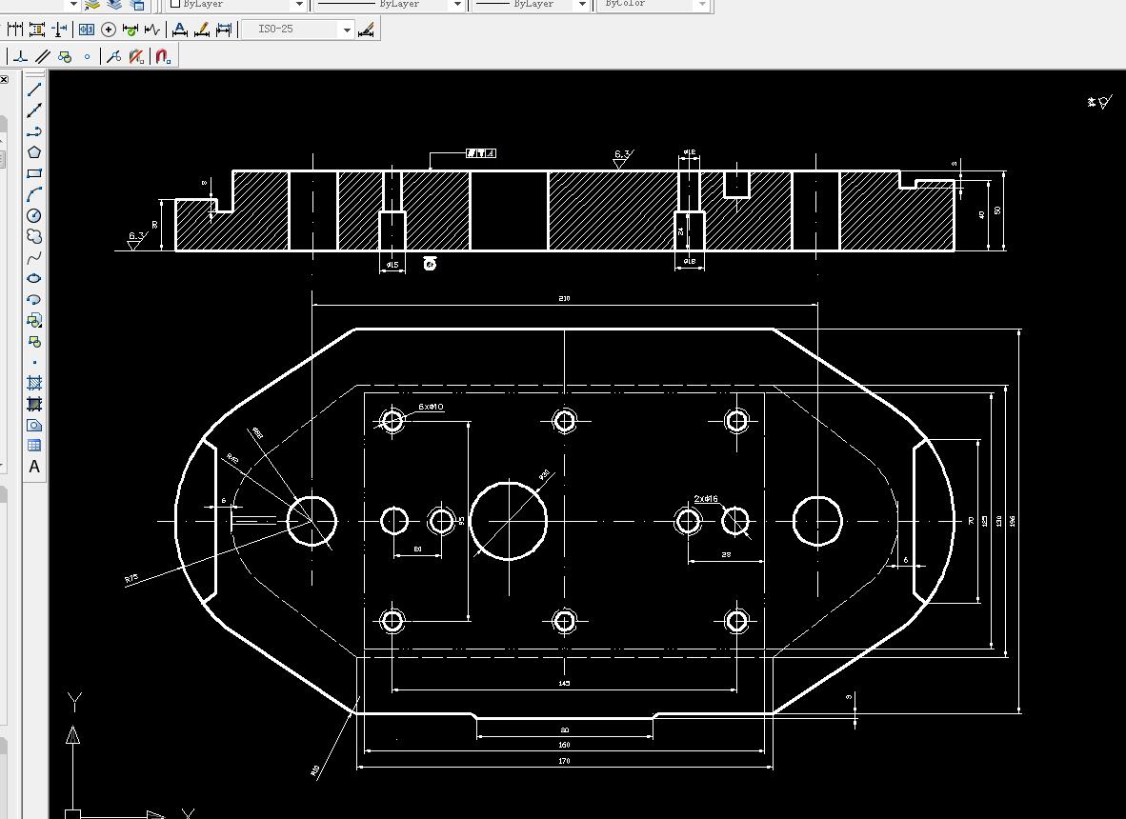Select the Circle tool
1126x819 pixels.
click(33, 215)
